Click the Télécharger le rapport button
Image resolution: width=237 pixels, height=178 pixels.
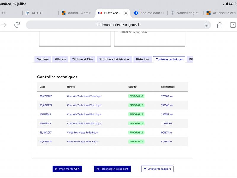(112, 169)
